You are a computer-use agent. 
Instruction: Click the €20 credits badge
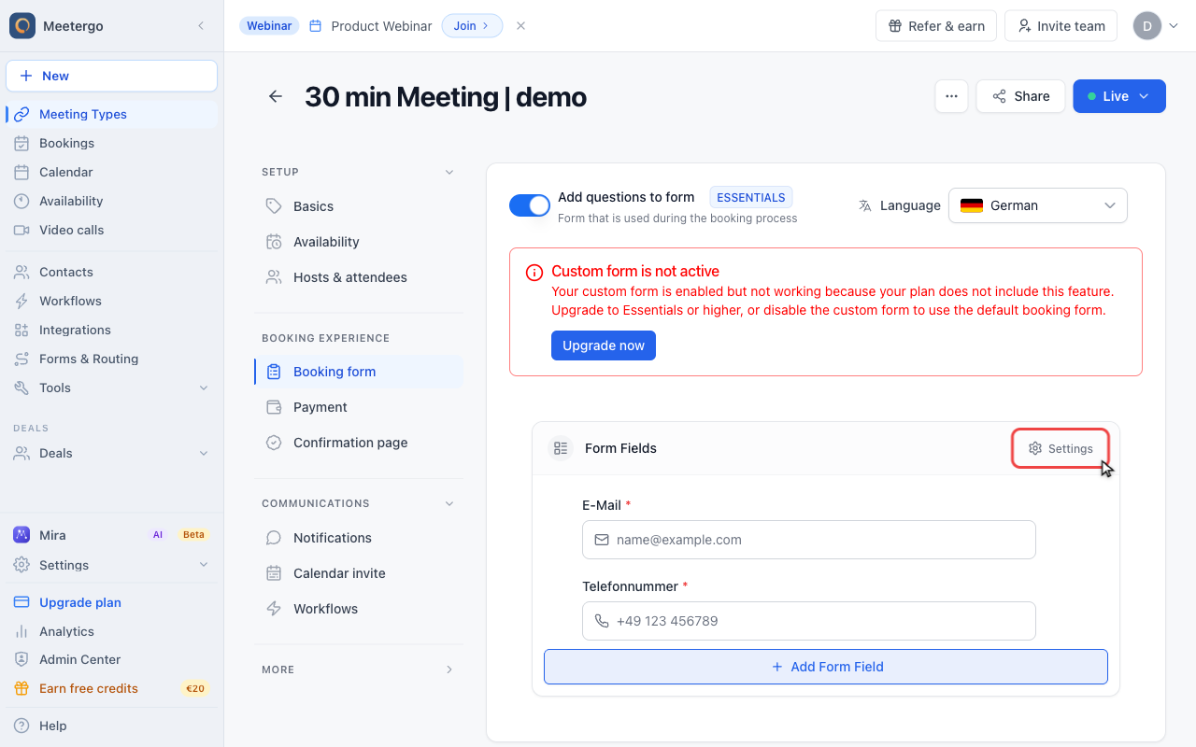tap(195, 688)
